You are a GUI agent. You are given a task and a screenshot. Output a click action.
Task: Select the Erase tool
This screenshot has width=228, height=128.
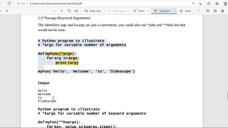point(185,11)
